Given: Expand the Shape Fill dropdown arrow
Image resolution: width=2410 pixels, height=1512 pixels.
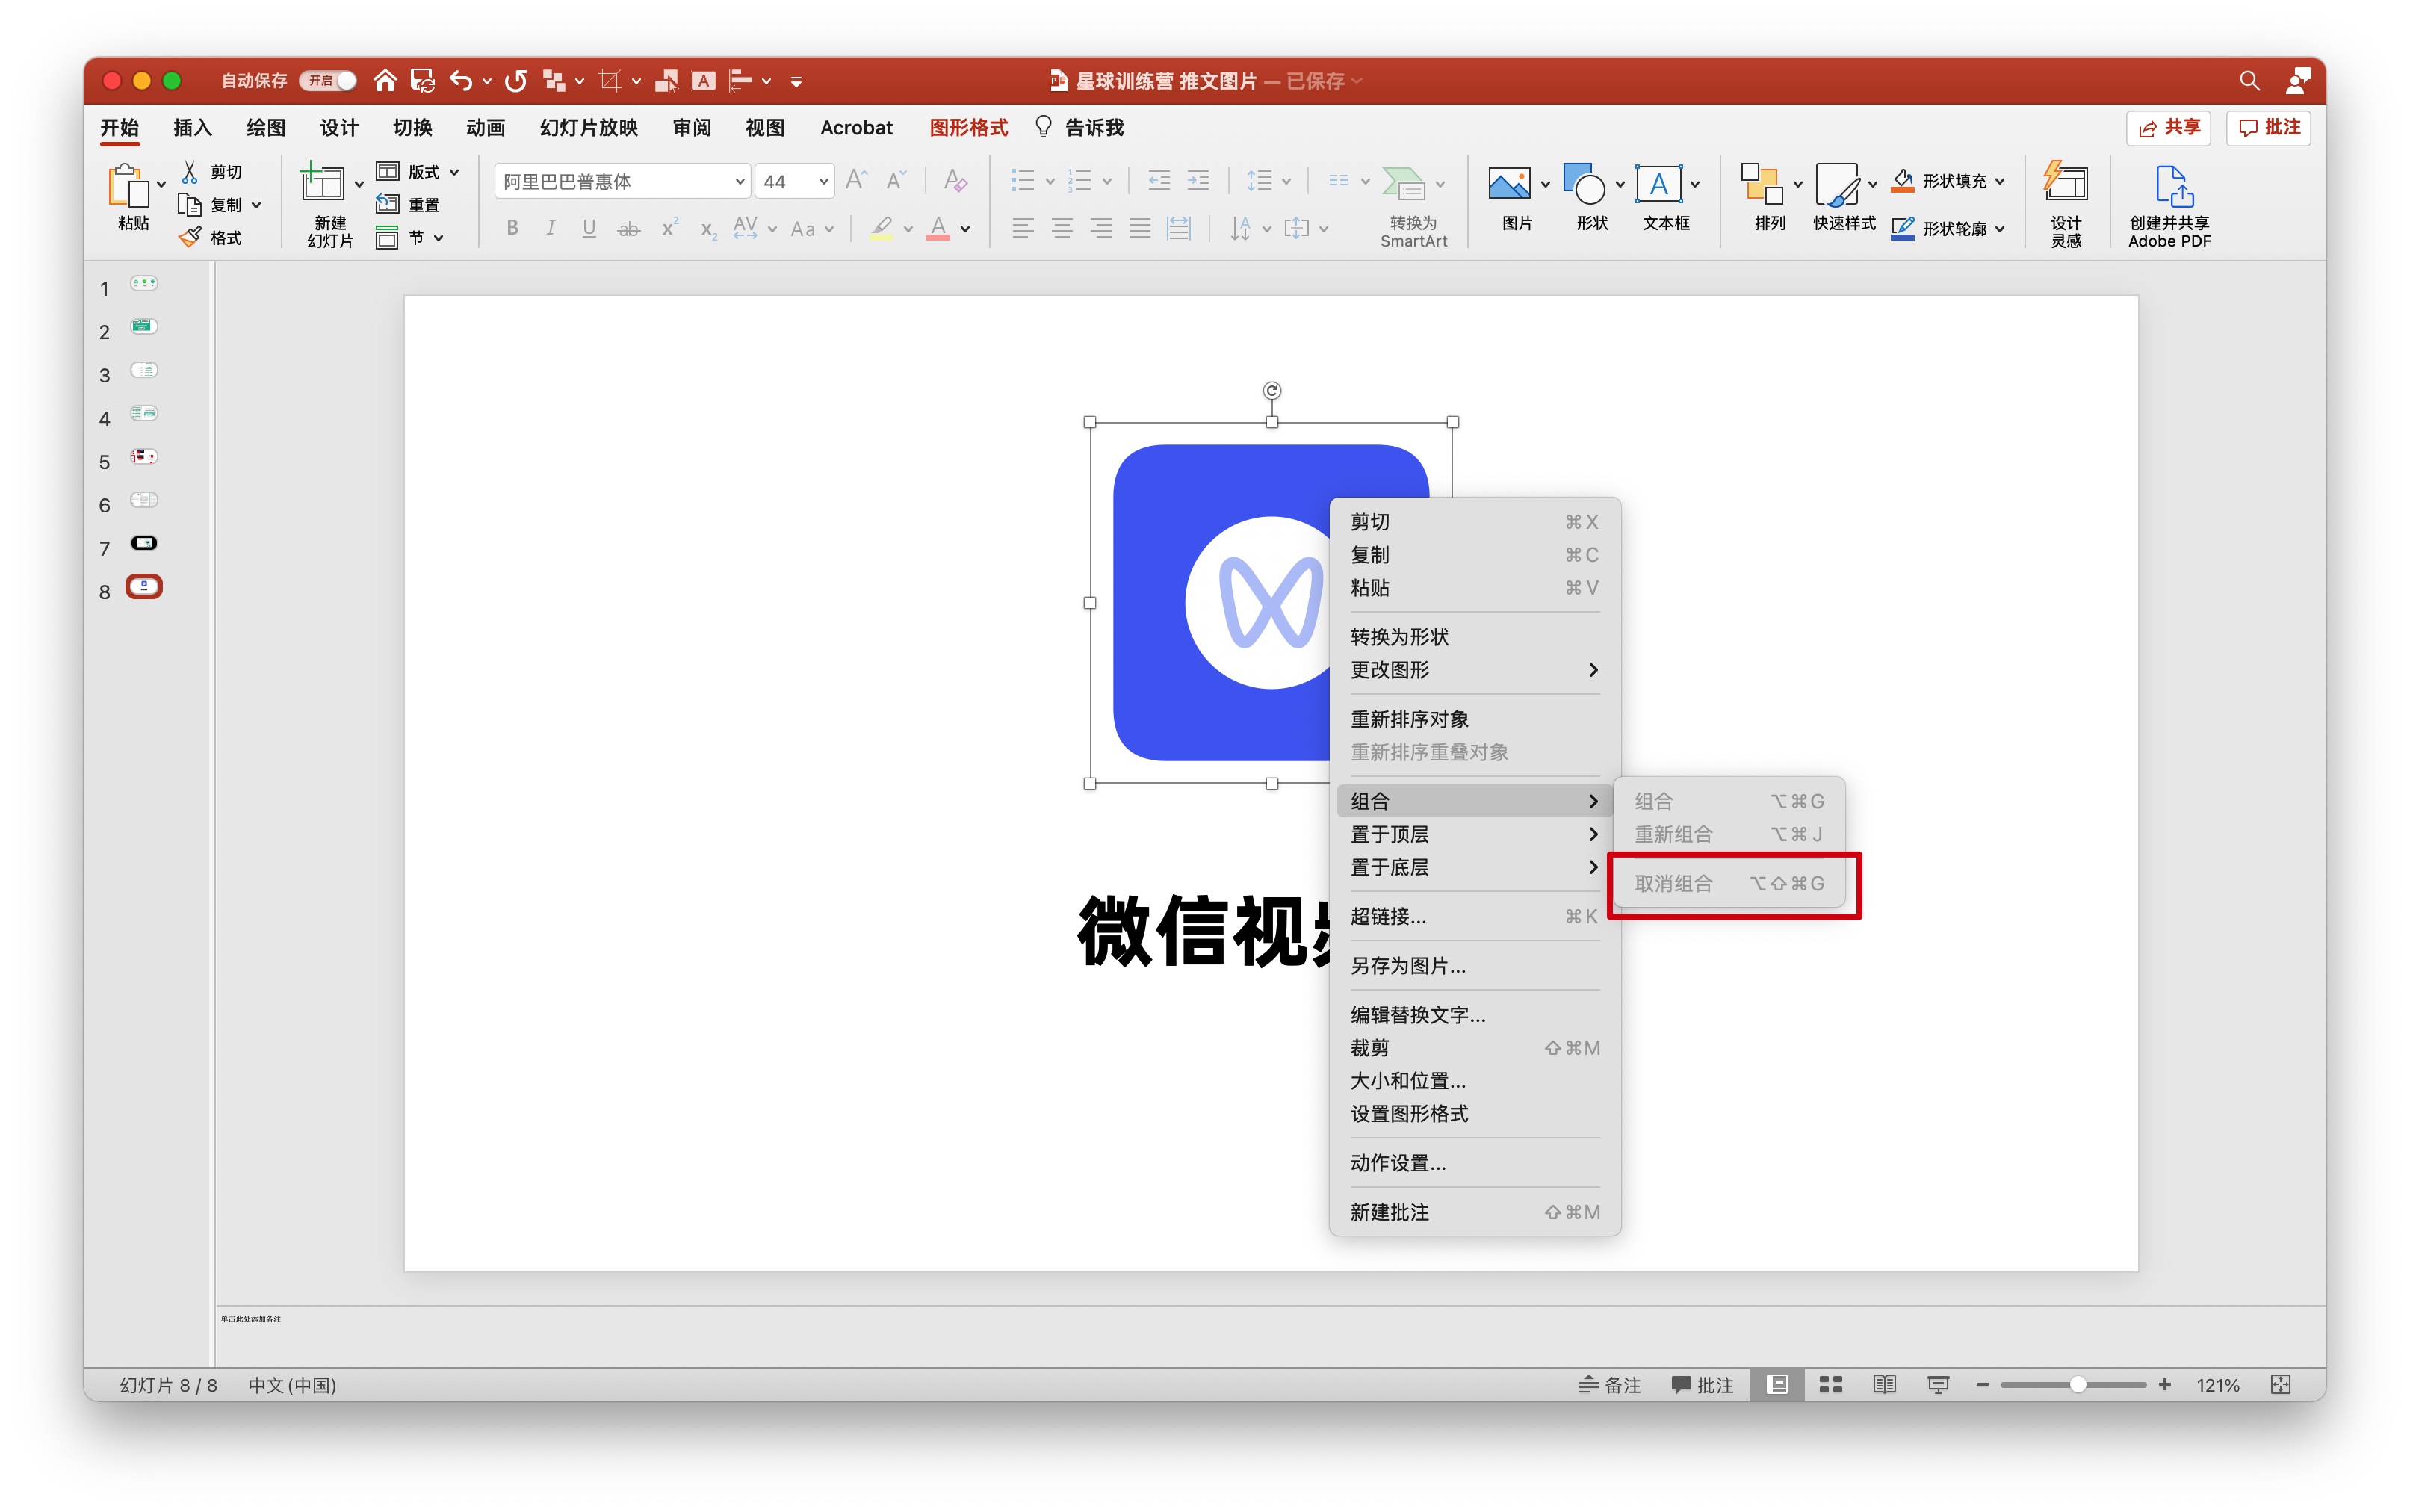Looking at the screenshot, I should click(x=1999, y=181).
